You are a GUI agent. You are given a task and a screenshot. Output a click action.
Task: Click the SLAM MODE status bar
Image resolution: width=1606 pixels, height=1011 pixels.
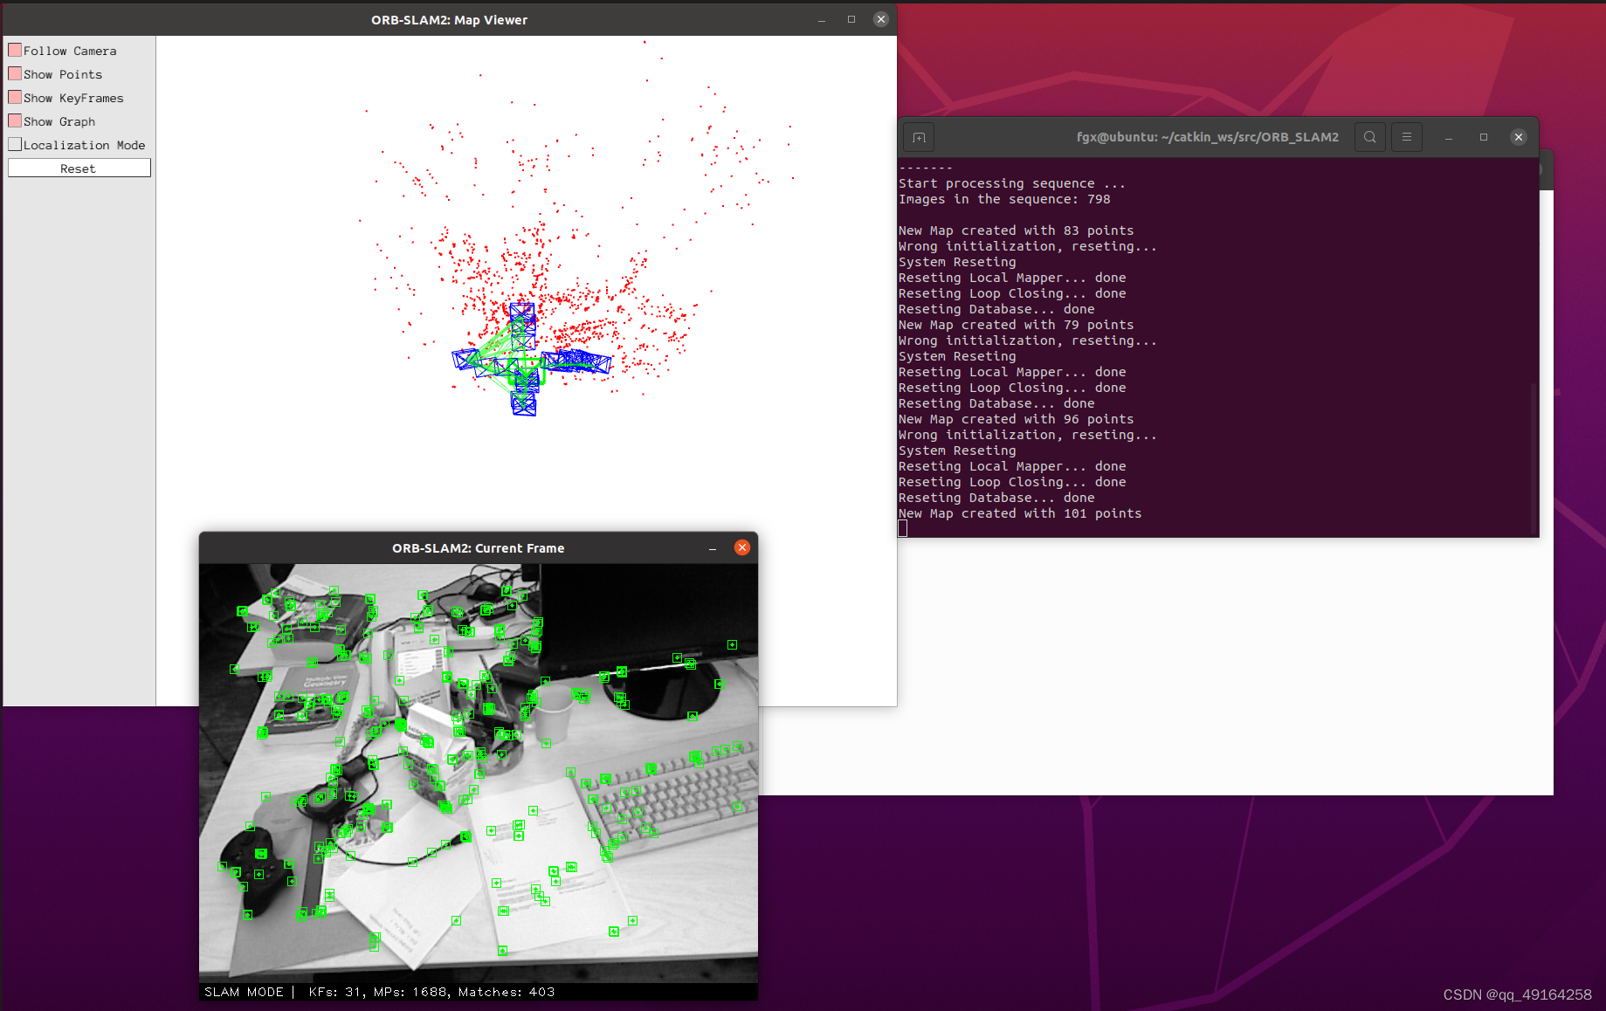(244, 992)
